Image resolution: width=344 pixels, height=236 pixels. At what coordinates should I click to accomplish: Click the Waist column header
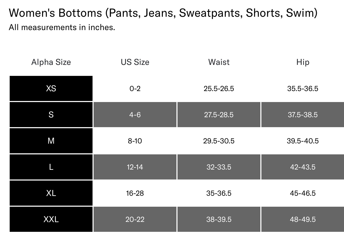point(219,62)
